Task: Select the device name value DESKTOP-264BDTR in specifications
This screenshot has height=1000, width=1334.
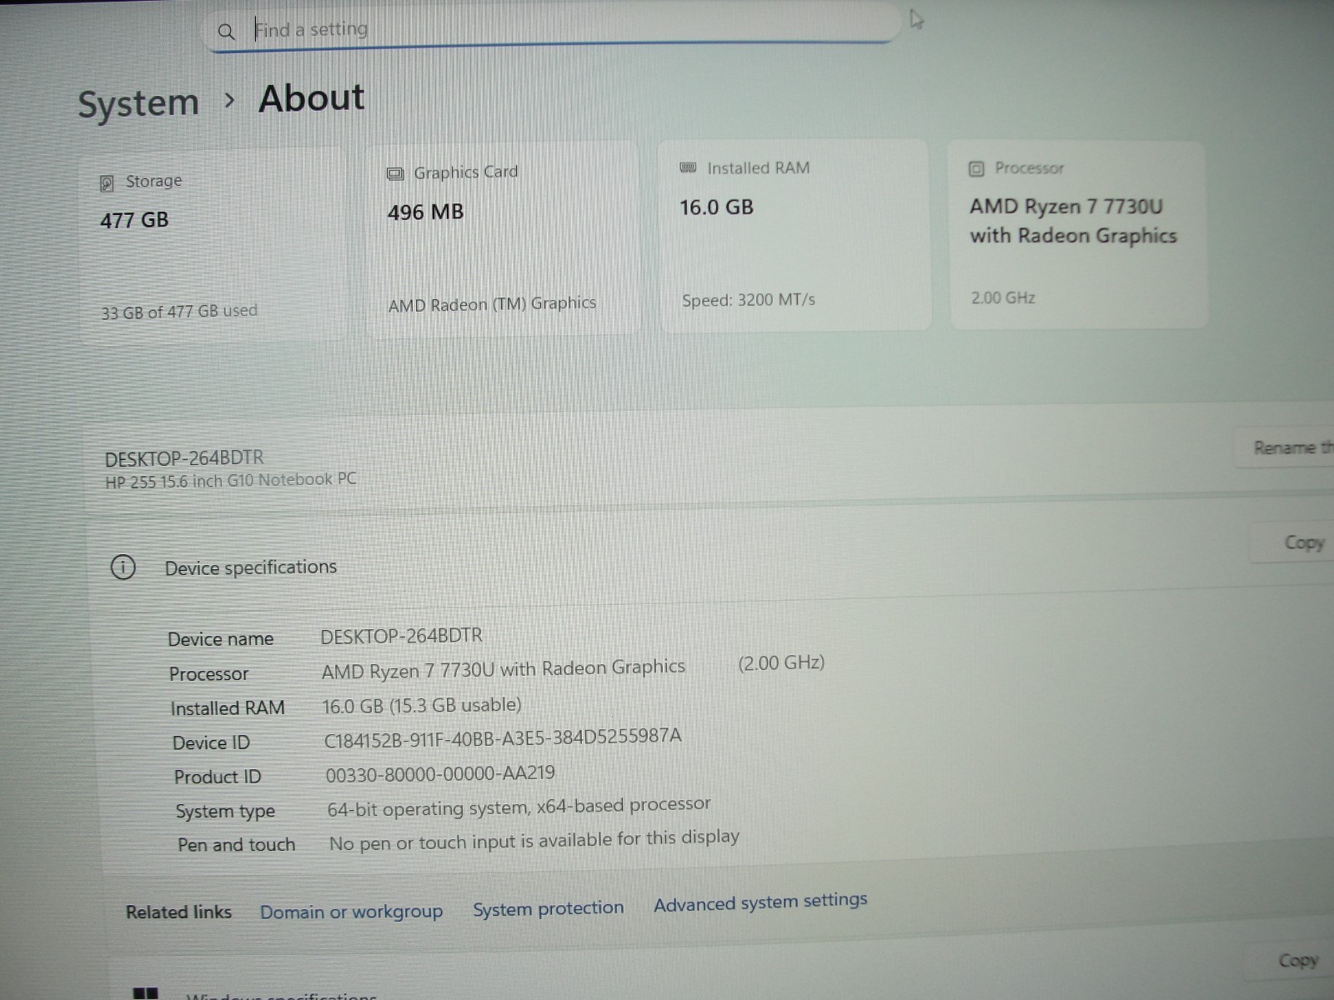Action: 402,636
